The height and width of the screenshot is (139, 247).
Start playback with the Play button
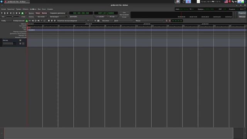point(20,13)
